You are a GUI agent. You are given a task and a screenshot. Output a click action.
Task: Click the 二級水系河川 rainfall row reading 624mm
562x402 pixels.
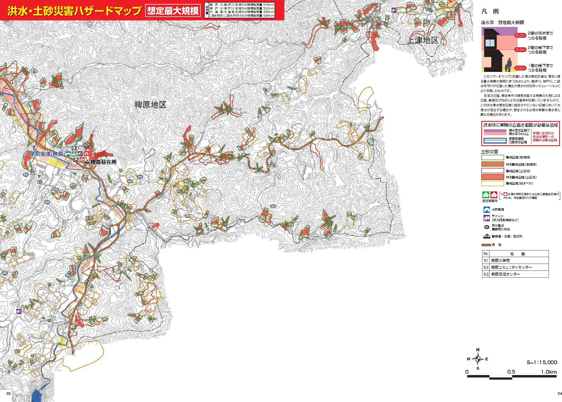point(242,16)
